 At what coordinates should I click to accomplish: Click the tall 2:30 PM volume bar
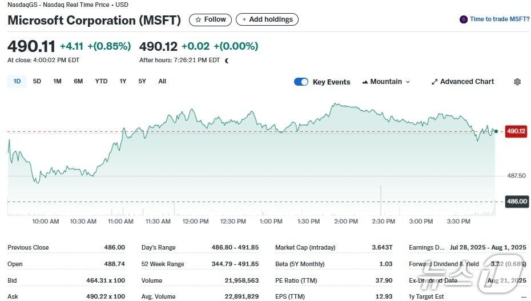point(381,200)
